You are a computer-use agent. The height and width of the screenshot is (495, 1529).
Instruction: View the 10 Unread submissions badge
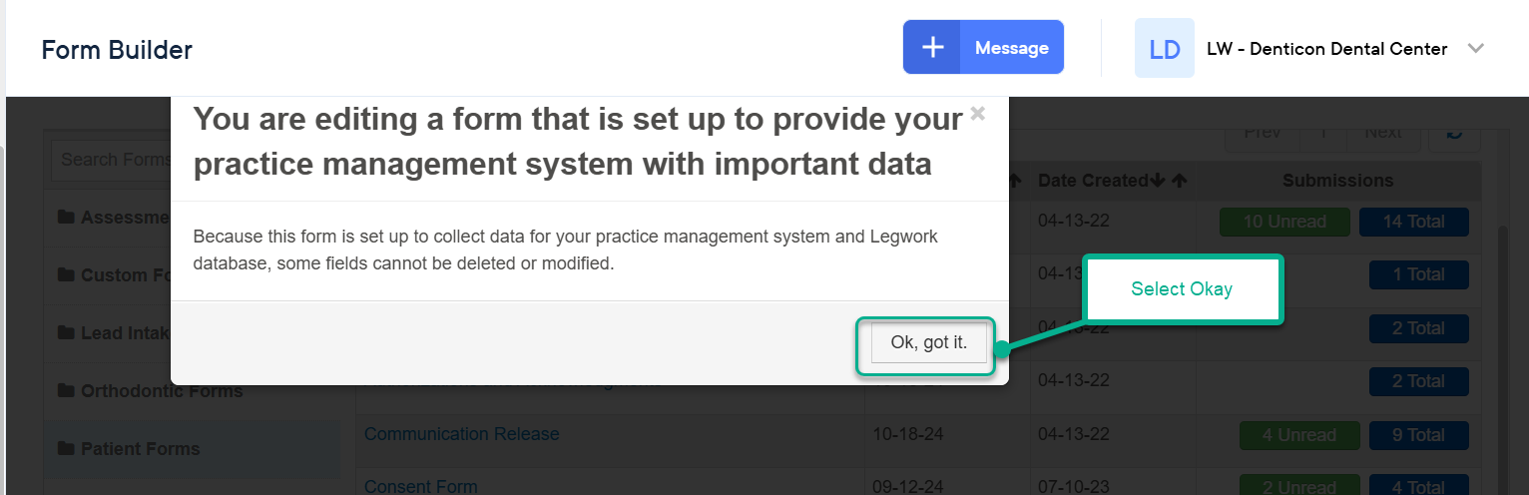coord(1284,222)
